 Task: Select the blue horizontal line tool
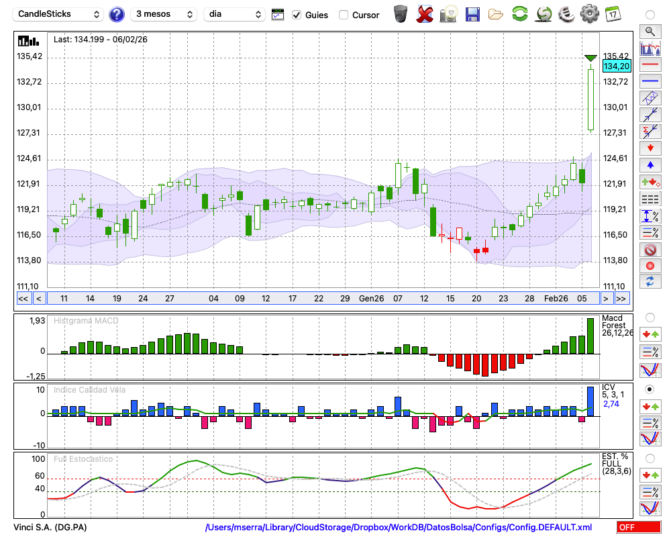pos(650,81)
